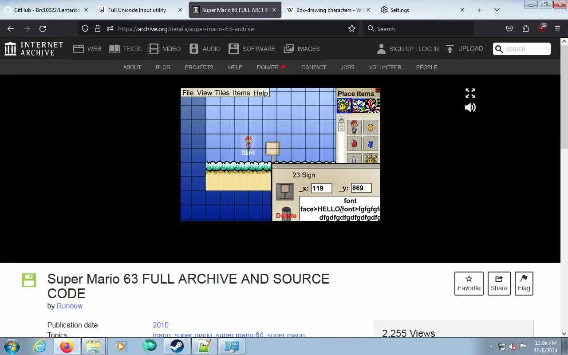Click the _y position field
The height and width of the screenshot is (355, 568).
(x=361, y=188)
